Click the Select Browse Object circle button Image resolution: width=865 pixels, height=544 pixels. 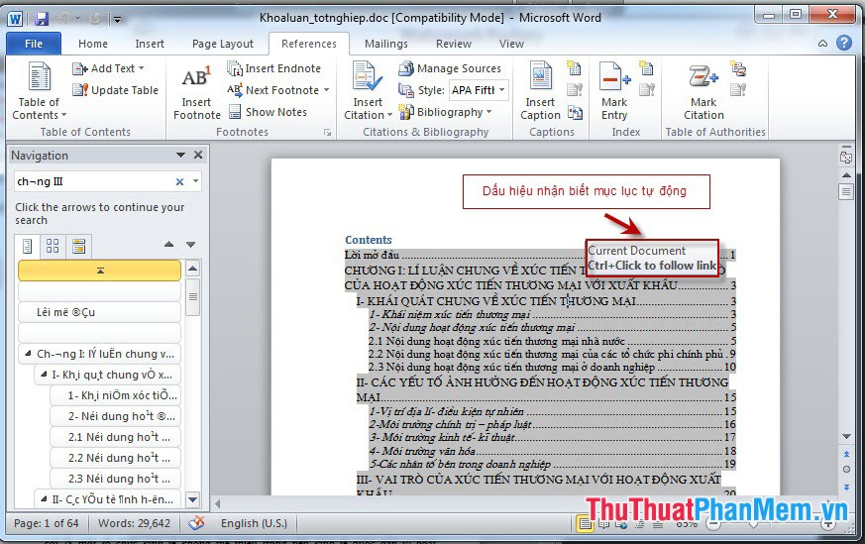click(x=846, y=470)
